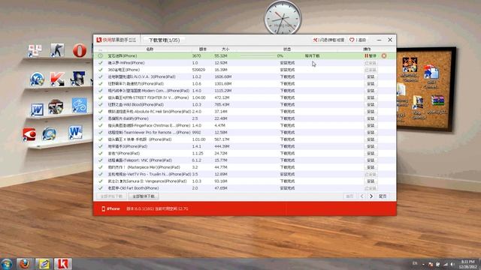
Task: Click the status column header
Action: click(287, 49)
